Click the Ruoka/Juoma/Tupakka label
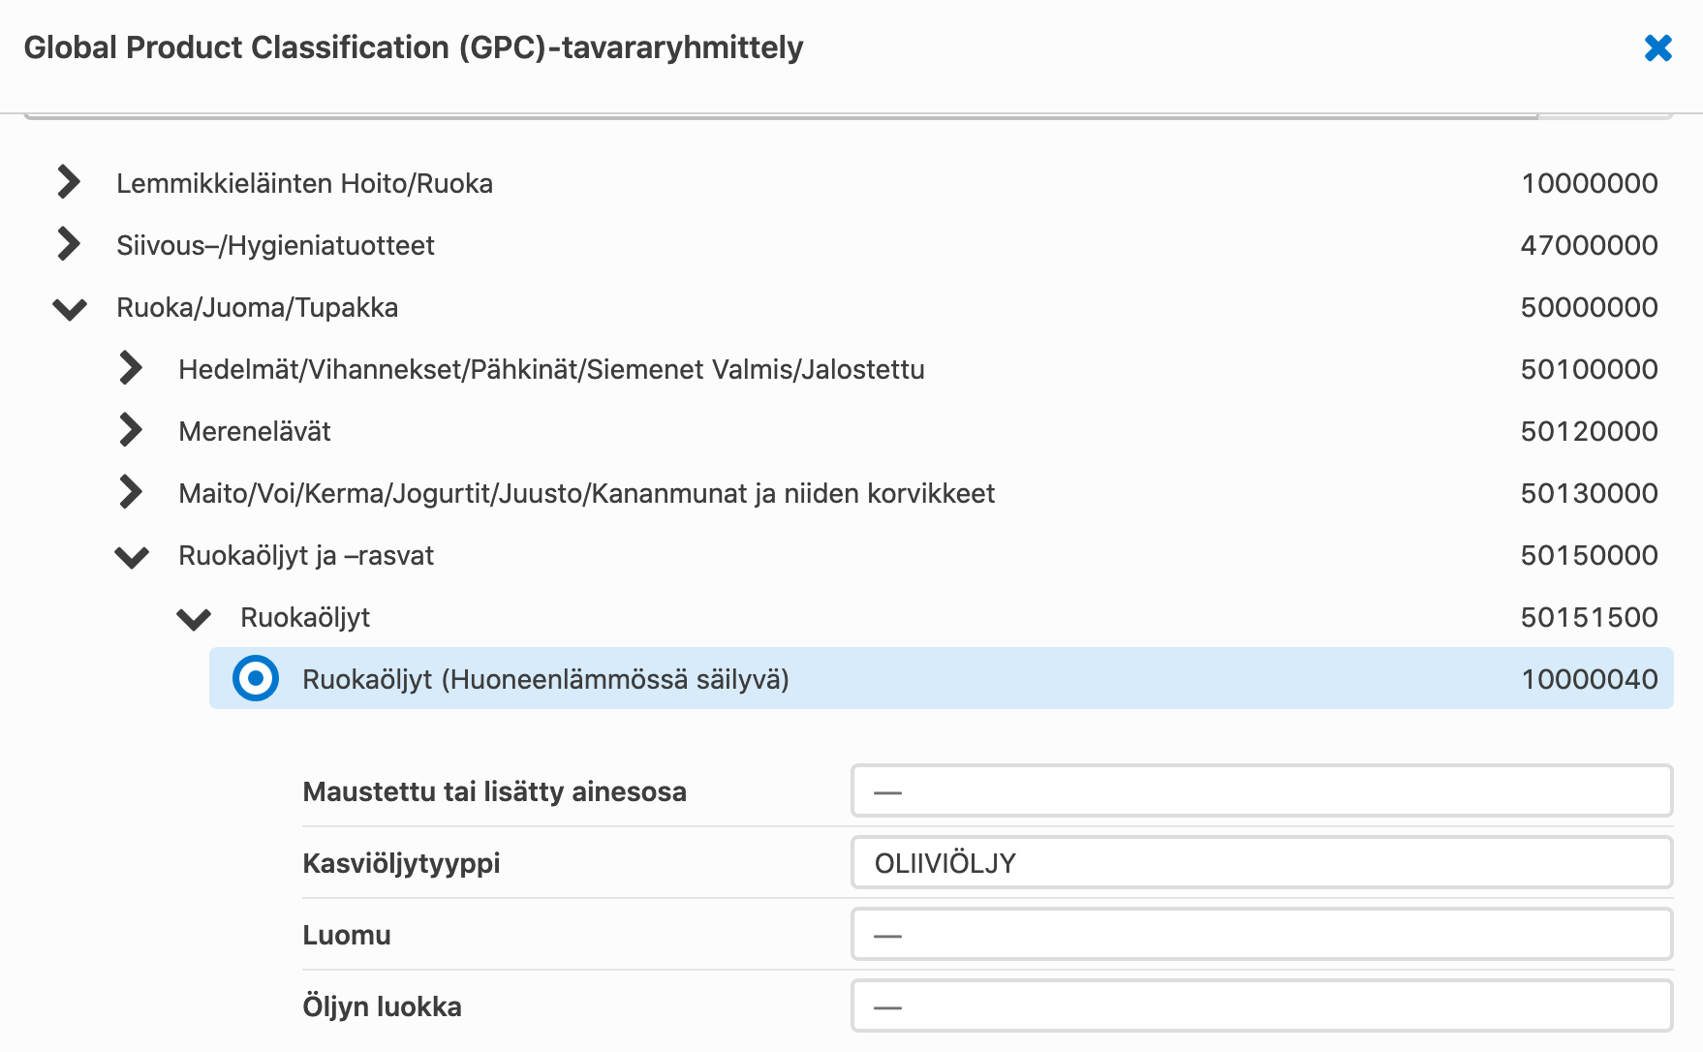This screenshot has height=1052, width=1703. (257, 307)
